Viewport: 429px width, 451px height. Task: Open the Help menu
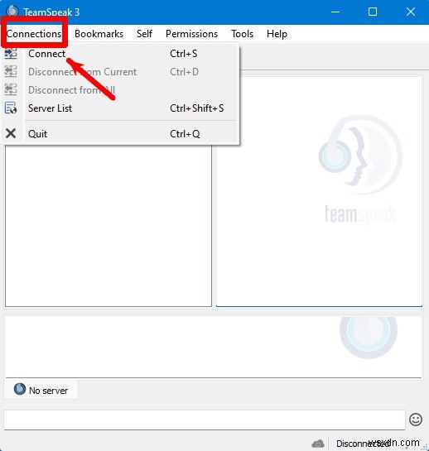point(277,34)
